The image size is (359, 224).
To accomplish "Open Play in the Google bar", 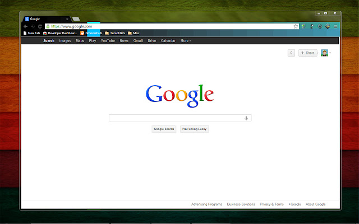I will 93,41.
